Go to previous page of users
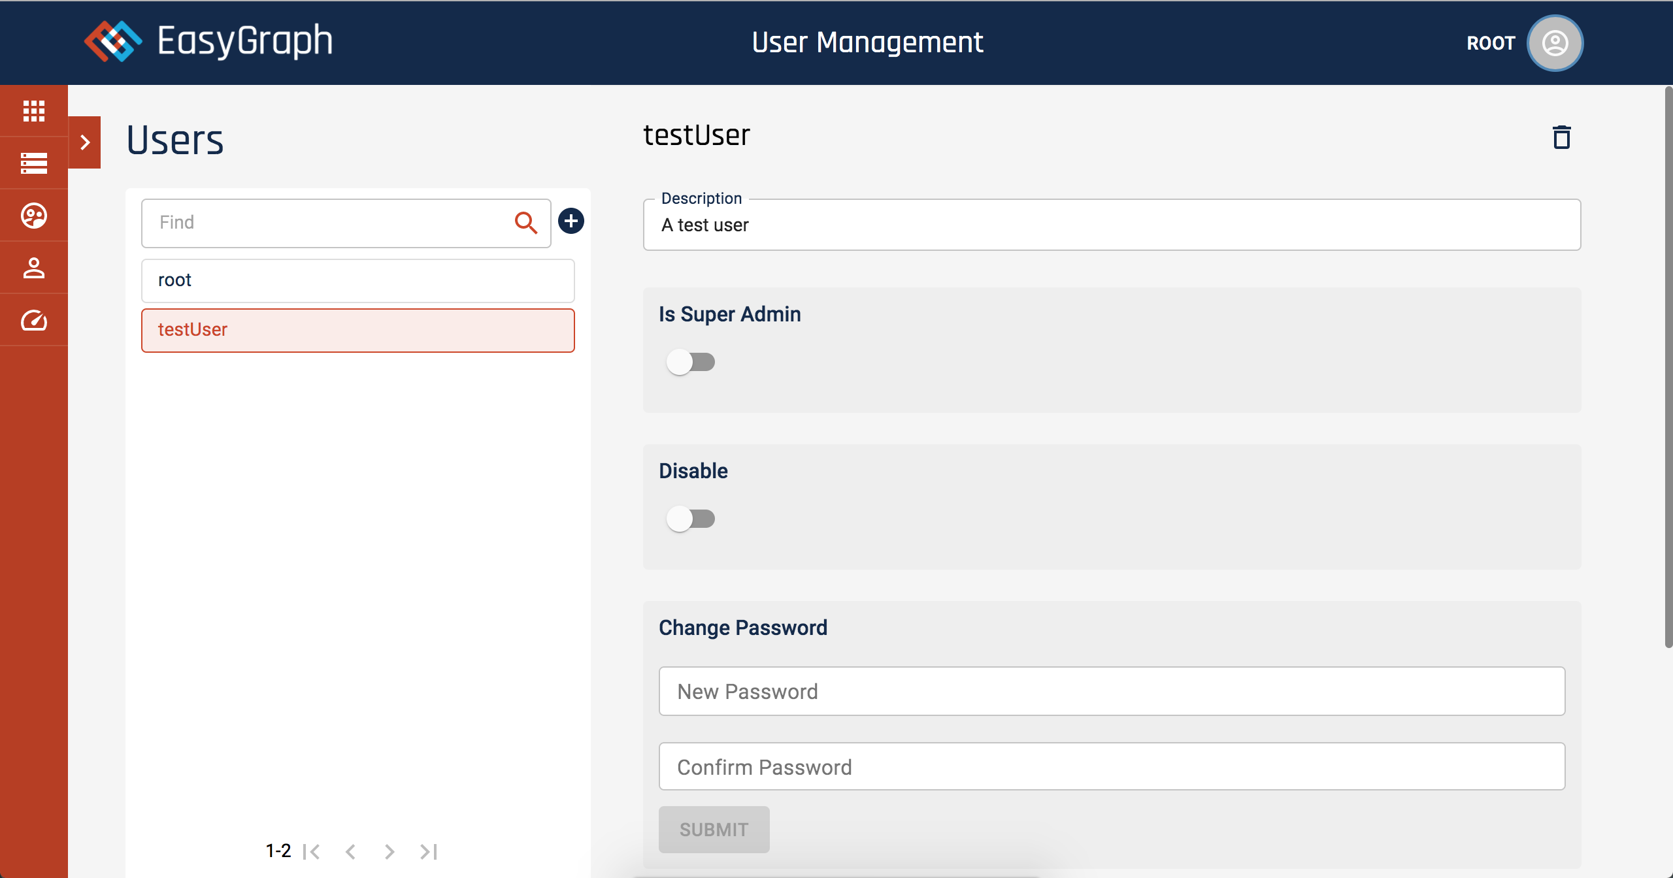 tap(351, 851)
